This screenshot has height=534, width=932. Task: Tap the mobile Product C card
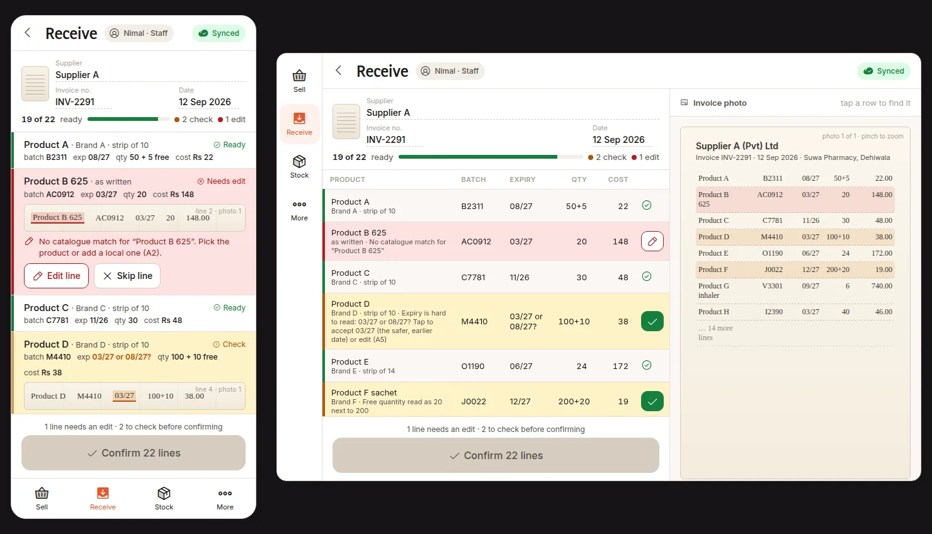134,314
